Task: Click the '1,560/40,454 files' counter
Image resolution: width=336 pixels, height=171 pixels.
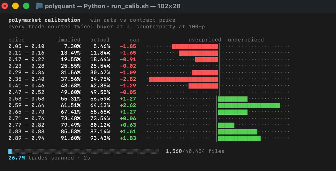Action: (x=195, y=151)
